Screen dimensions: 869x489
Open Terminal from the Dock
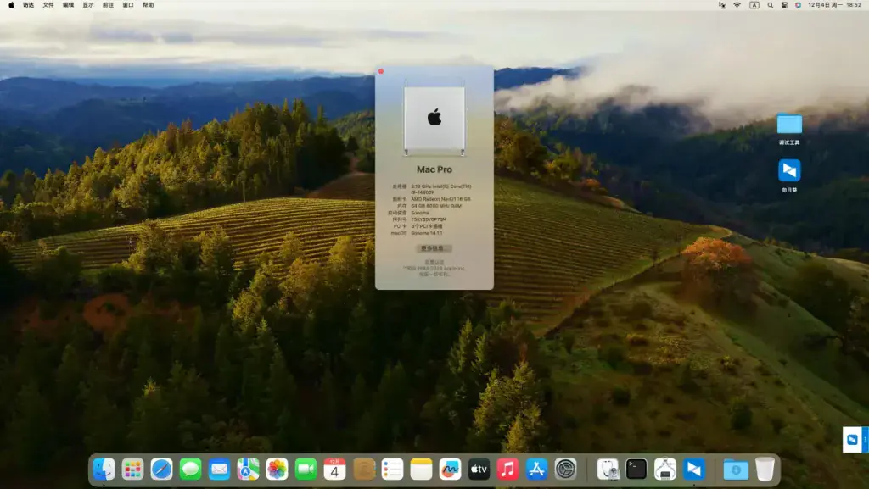click(x=636, y=470)
